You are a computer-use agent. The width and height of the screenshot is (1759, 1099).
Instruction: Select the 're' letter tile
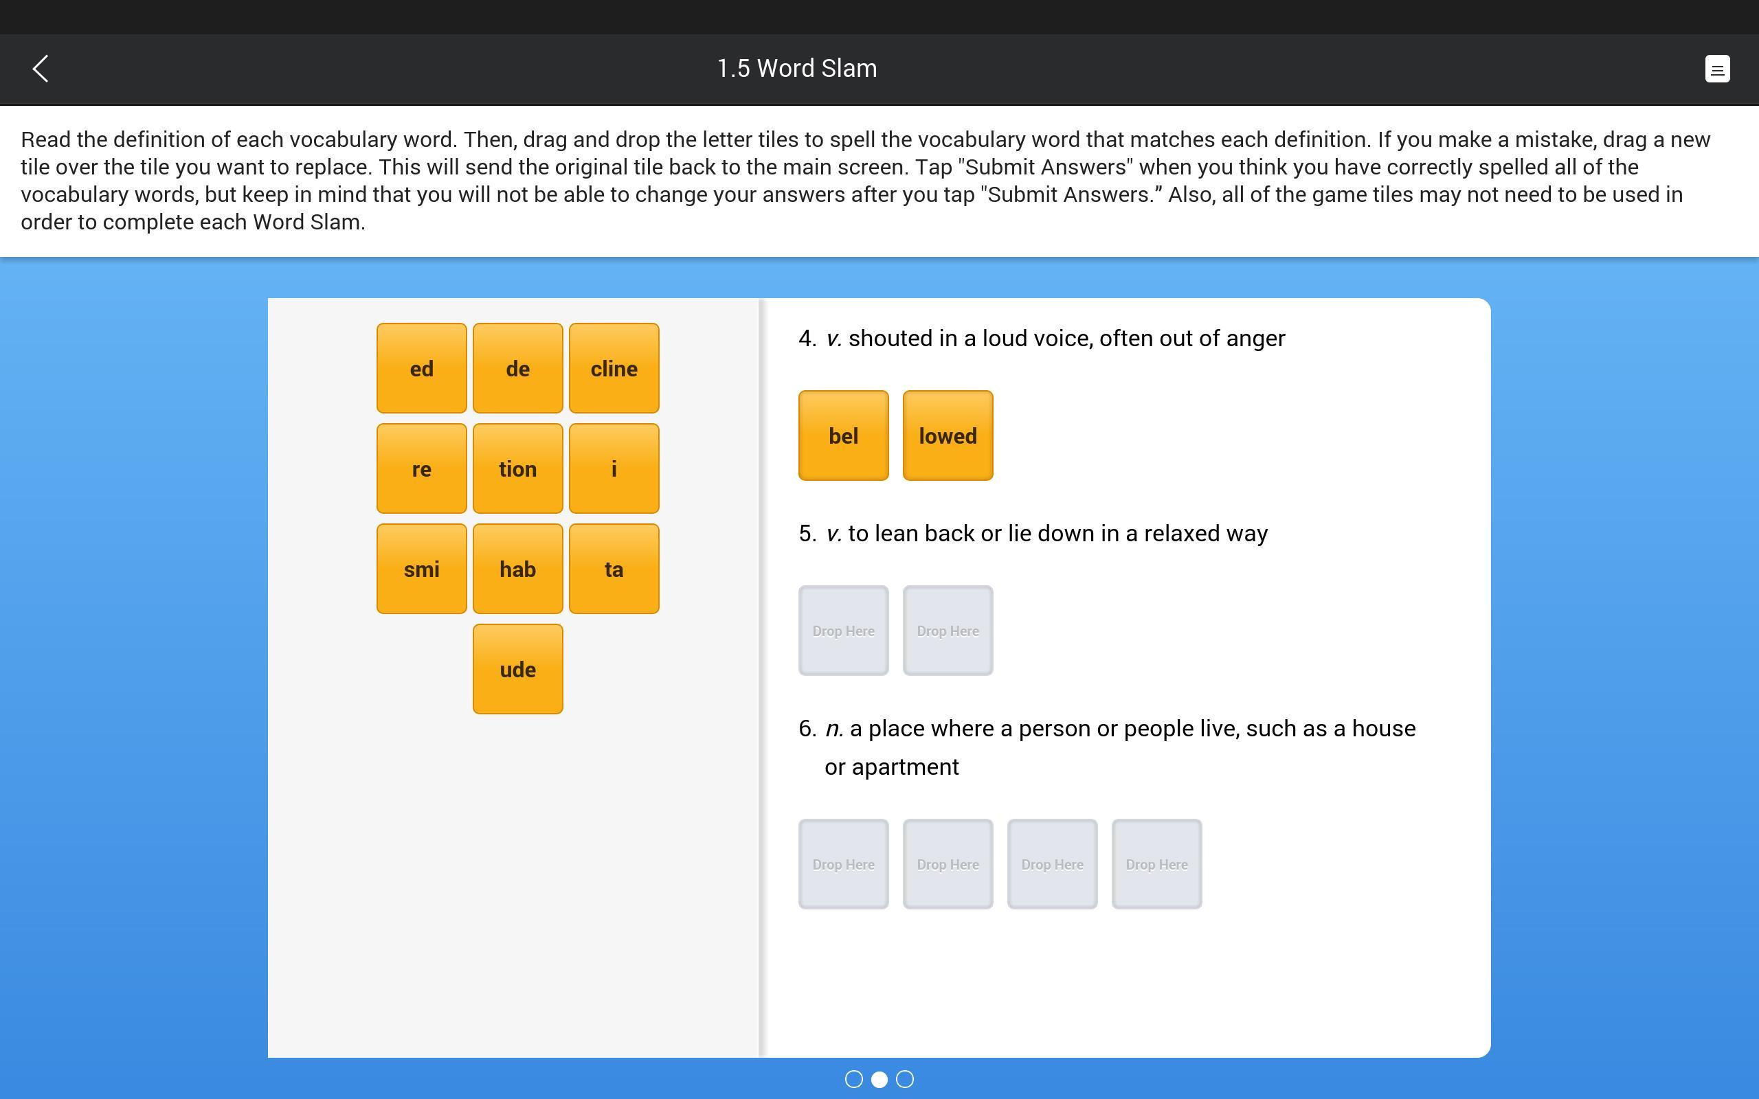click(x=421, y=468)
